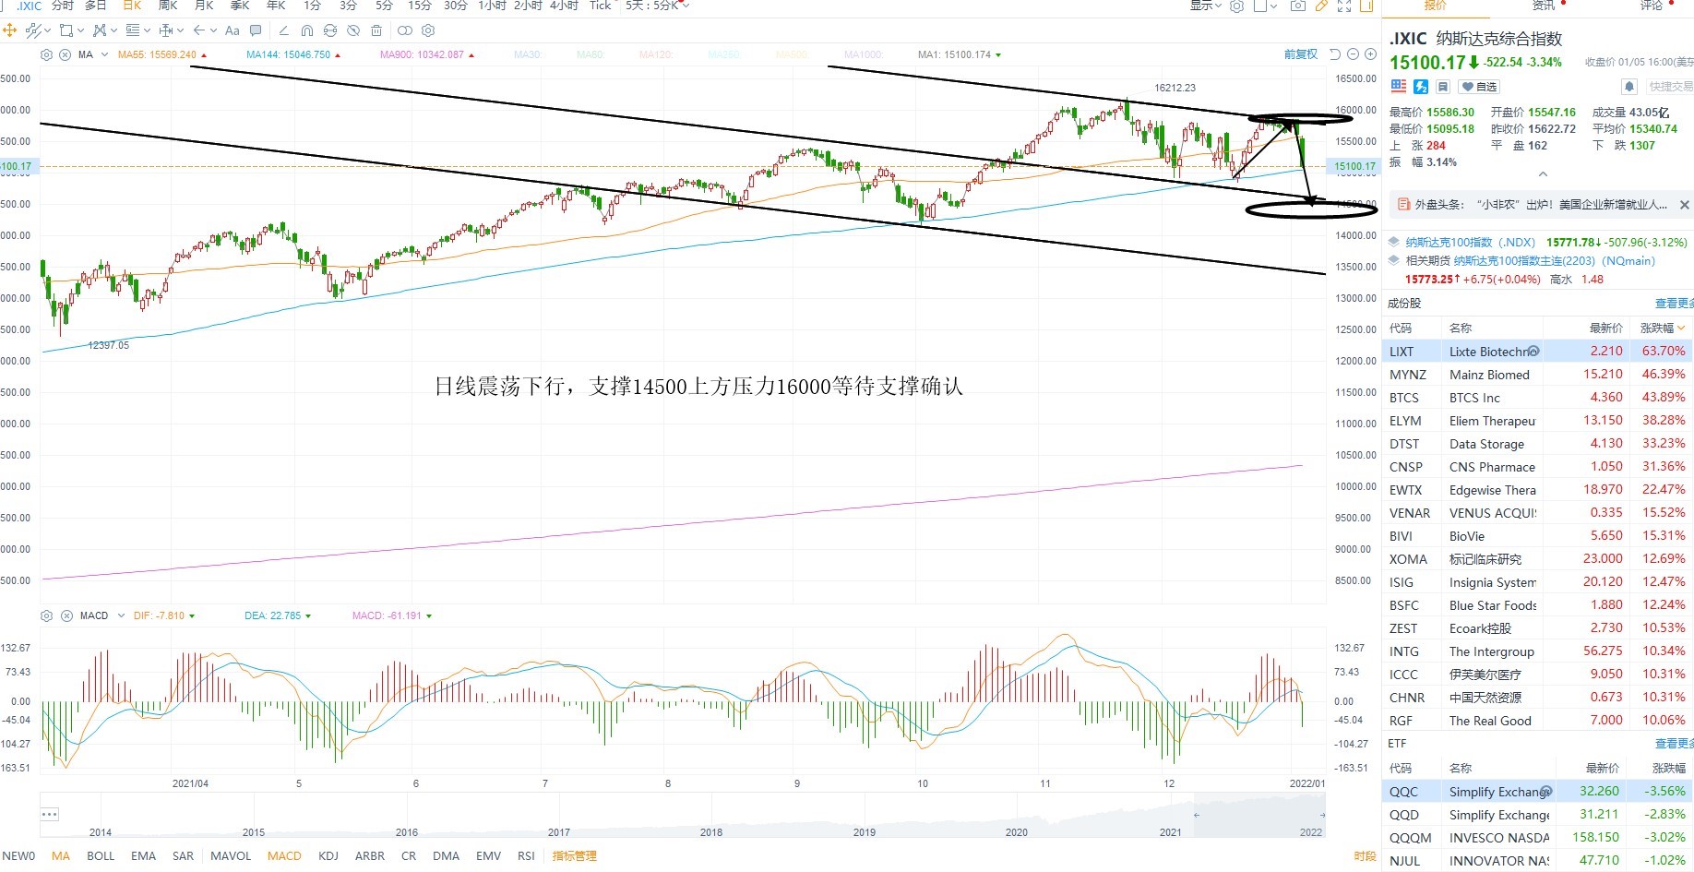The image size is (1694, 872).
Task: Open the '5天: 5分K' period dropdown
Action: tap(658, 6)
